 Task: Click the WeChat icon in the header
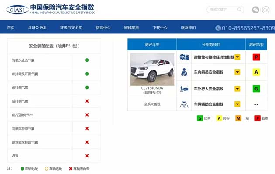click(x=255, y=10)
